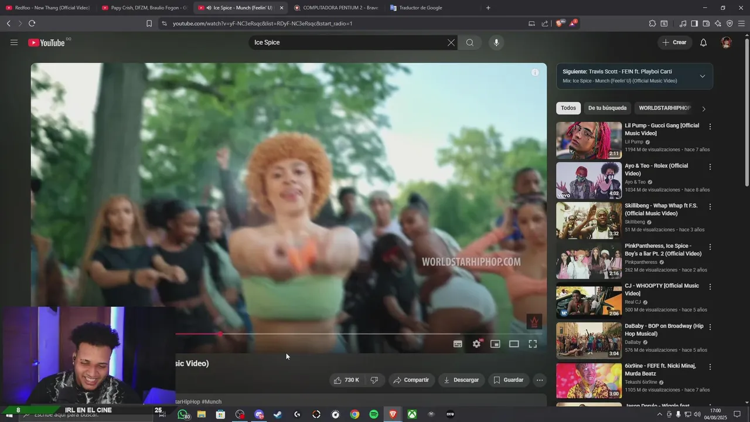The width and height of the screenshot is (750, 422).
Task: Toggle theater mode view
Action: [x=514, y=344]
